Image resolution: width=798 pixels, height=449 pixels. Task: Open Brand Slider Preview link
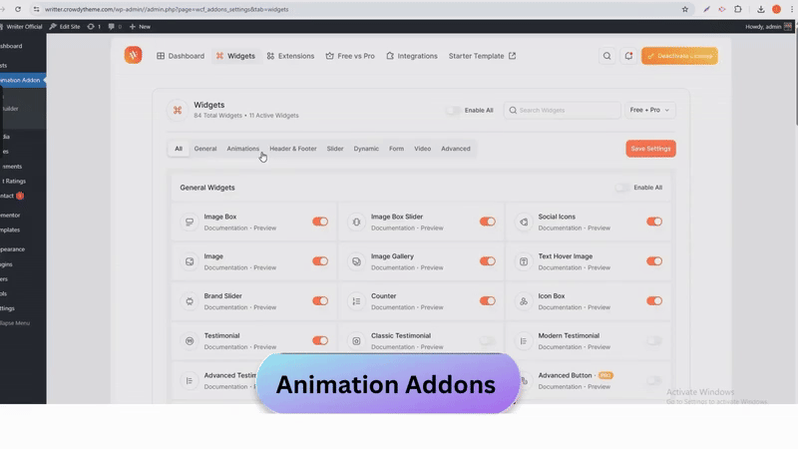point(265,307)
